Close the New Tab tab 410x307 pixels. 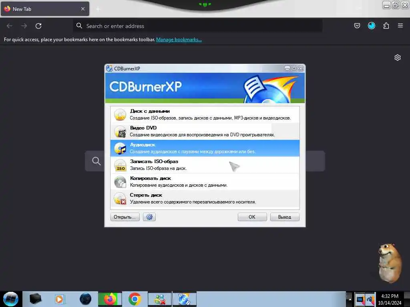[82, 9]
